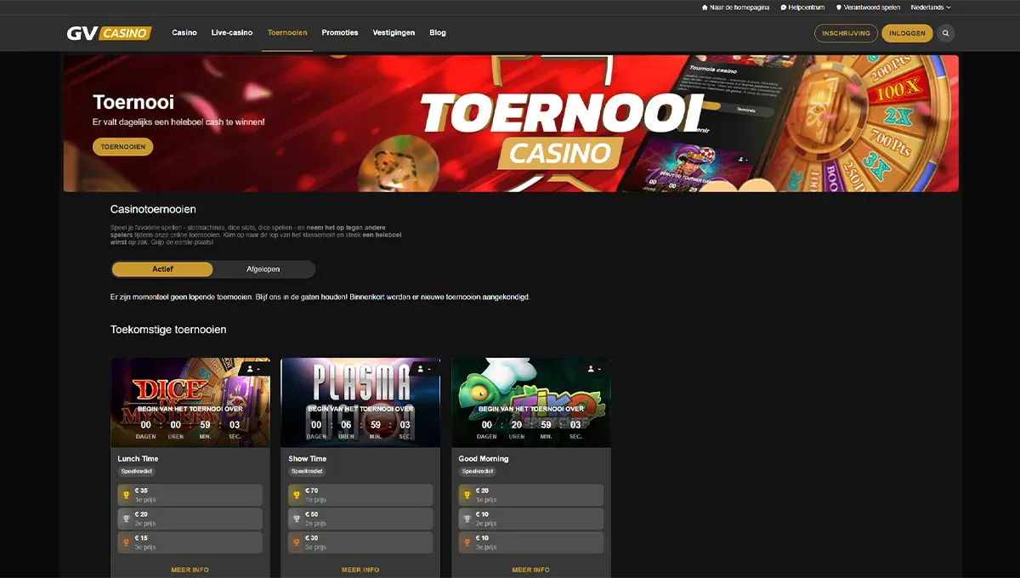Screen dimensions: 1020x578
Task: Click the silver trophy icon next to €50
Action: [x=297, y=518]
